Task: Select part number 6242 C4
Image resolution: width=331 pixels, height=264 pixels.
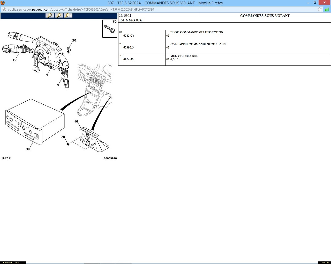Action: [129, 36]
